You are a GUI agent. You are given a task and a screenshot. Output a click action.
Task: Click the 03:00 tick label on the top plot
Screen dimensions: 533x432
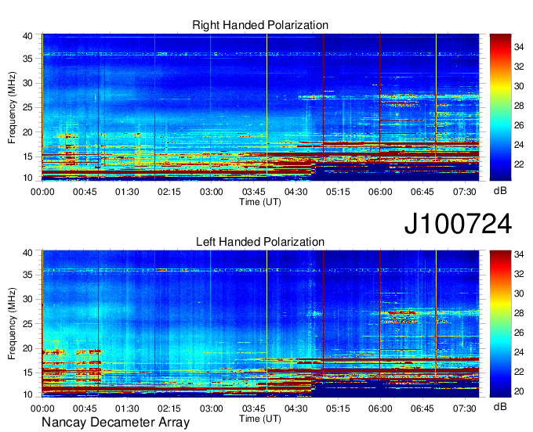pos(211,192)
